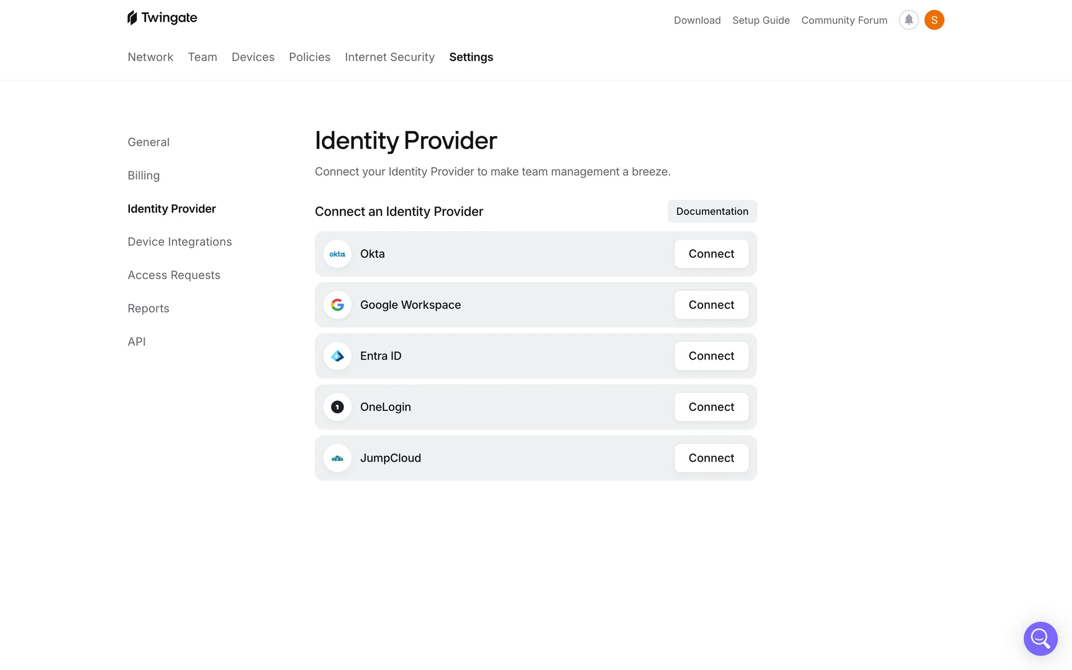Switch to Internet Security tab

pyautogui.click(x=390, y=57)
